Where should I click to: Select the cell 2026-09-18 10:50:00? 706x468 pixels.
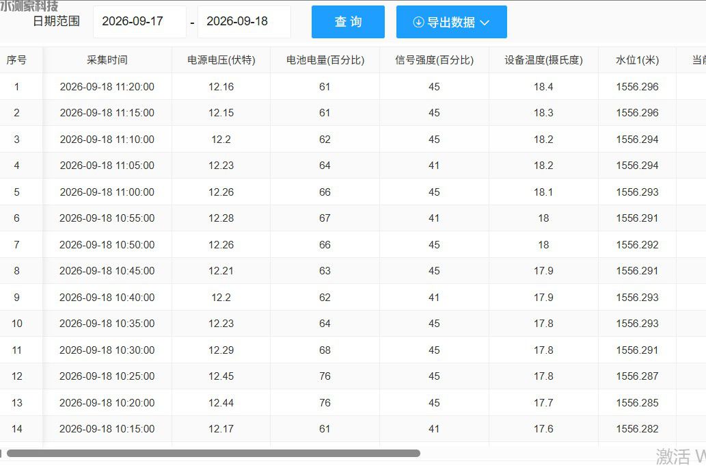107,245
